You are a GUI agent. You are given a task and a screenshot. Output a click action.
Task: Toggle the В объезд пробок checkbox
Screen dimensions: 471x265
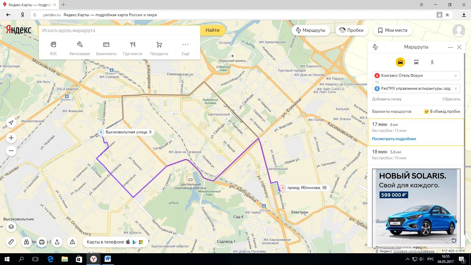426,112
